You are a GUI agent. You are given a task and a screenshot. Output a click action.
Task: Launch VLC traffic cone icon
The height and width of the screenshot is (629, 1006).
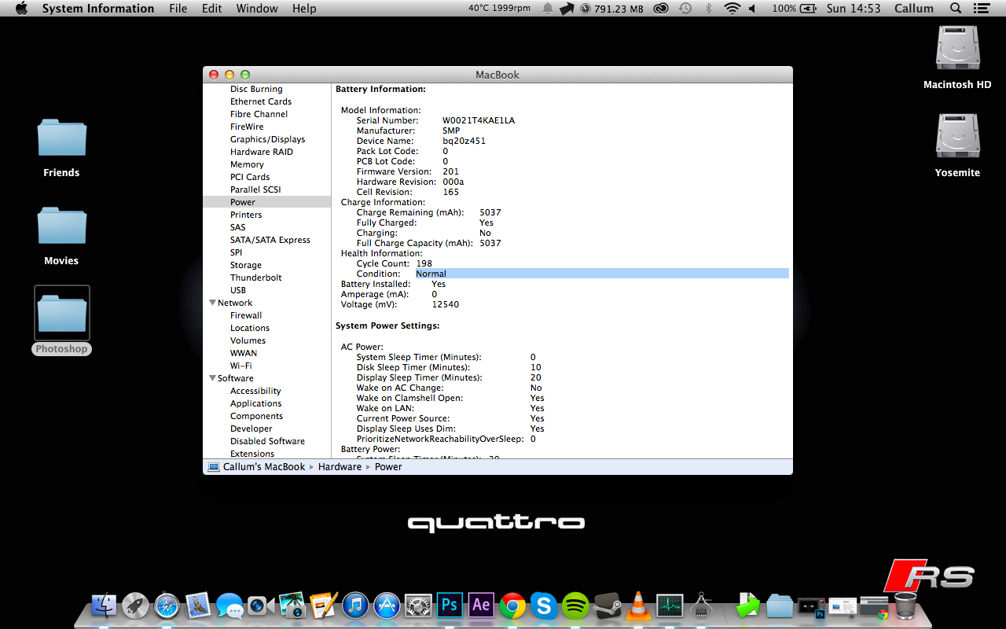(638, 605)
